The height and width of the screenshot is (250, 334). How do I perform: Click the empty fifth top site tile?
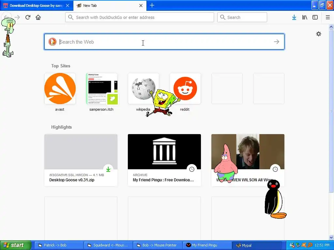[227, 89]
